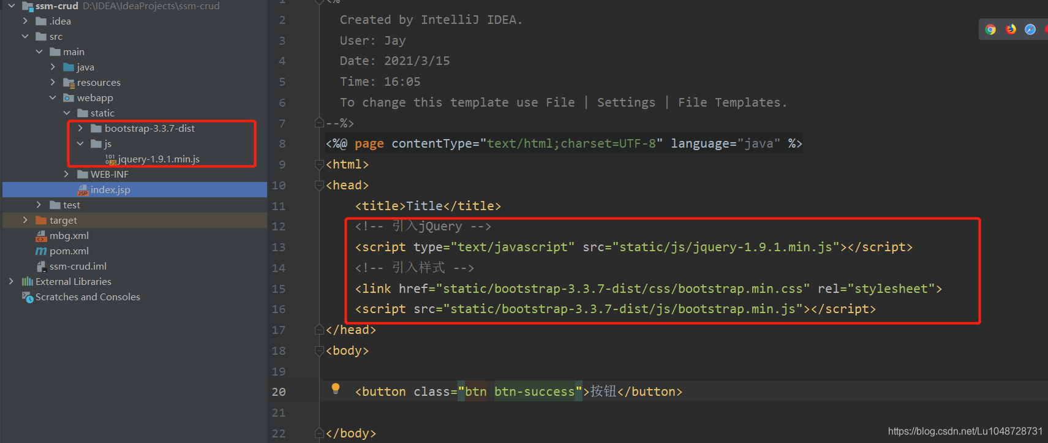Click the test folder icon
The width and height of the screenshot is (1048, 443).
point(55,205)
